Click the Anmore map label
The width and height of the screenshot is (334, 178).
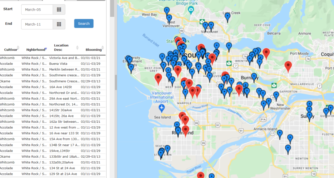coord(304,33)
